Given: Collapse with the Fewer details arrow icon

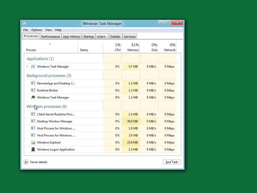Looking at the screenshot, I should coord(26,162).
